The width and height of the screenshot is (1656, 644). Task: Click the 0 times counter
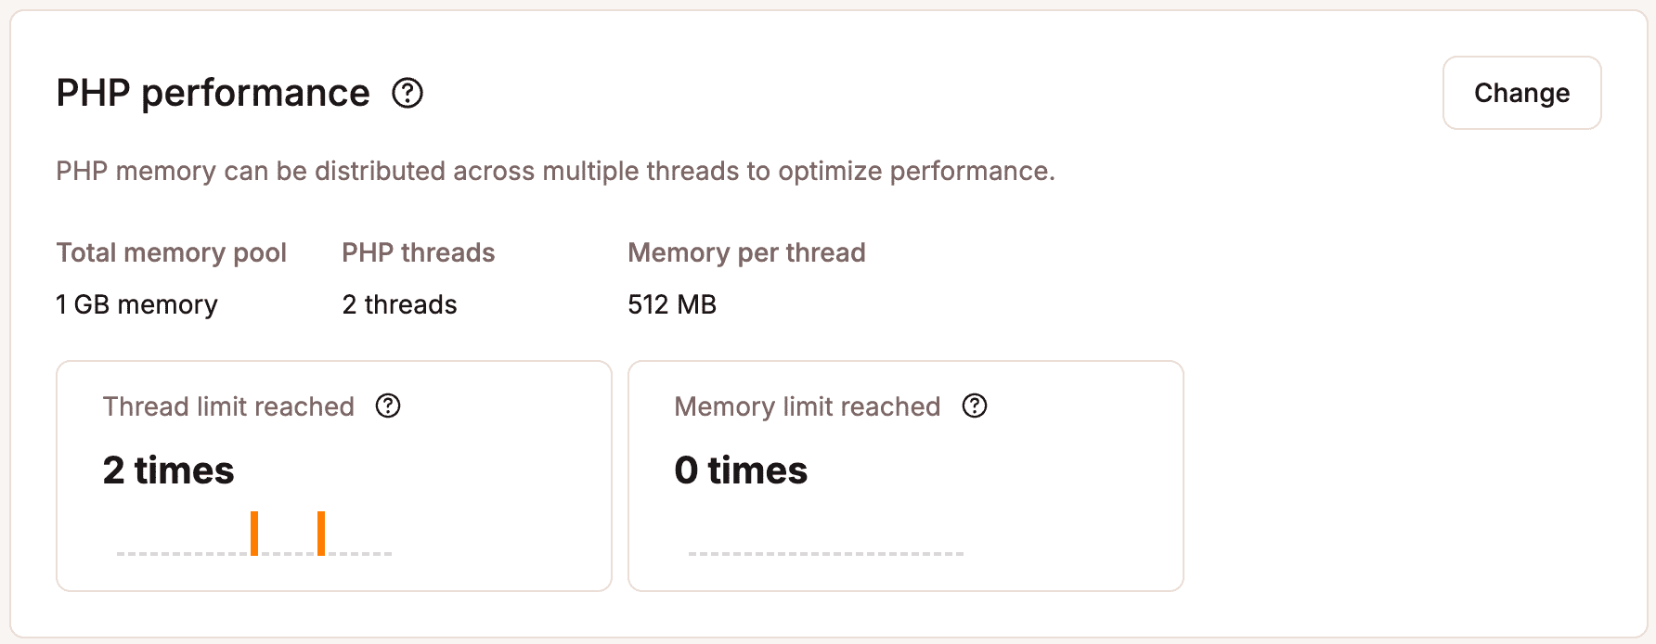click(x=741, y=470)
